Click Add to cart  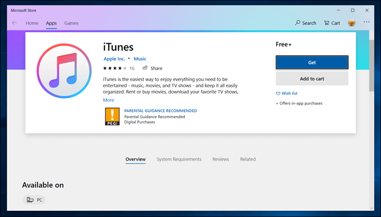tap(312, 79)
